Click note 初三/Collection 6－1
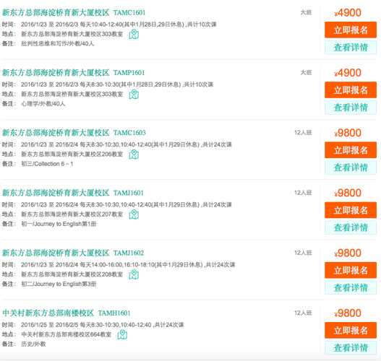 point(47,164)
